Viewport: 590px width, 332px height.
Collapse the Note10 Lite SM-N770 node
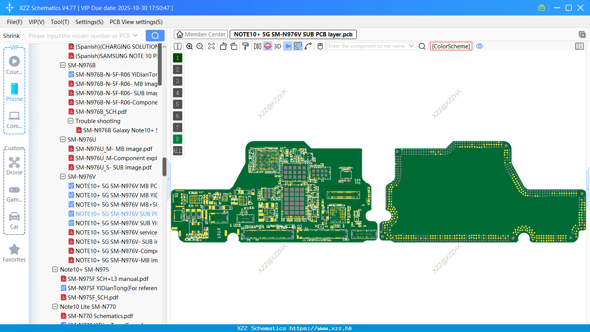[55, 306]
